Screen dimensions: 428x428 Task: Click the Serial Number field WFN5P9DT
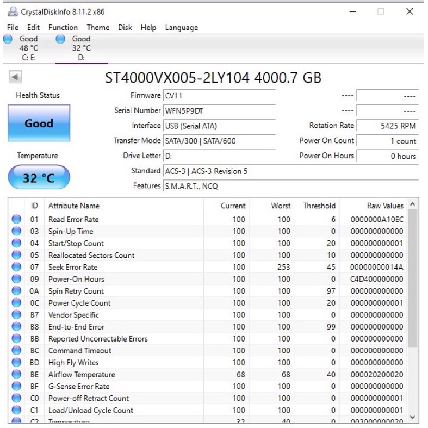coord(219,111)
